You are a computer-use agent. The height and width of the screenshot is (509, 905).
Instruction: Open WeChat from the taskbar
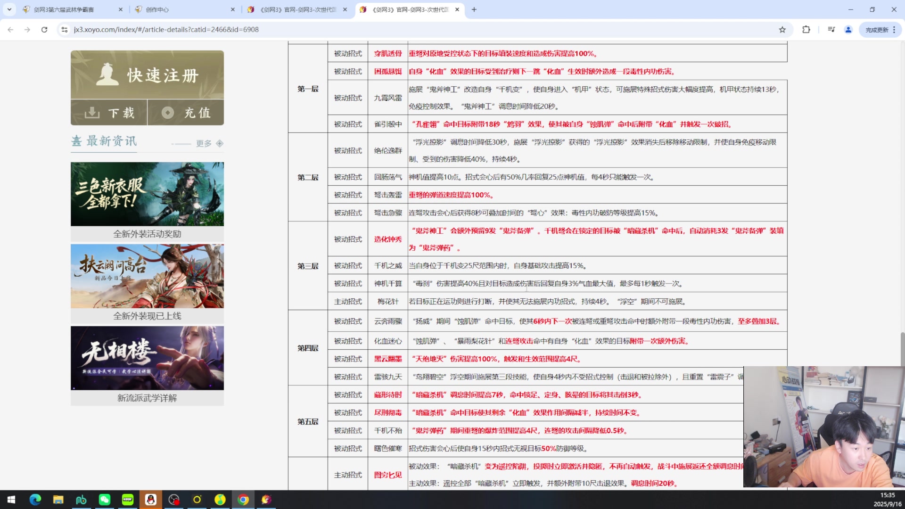(x=104, y=500)
